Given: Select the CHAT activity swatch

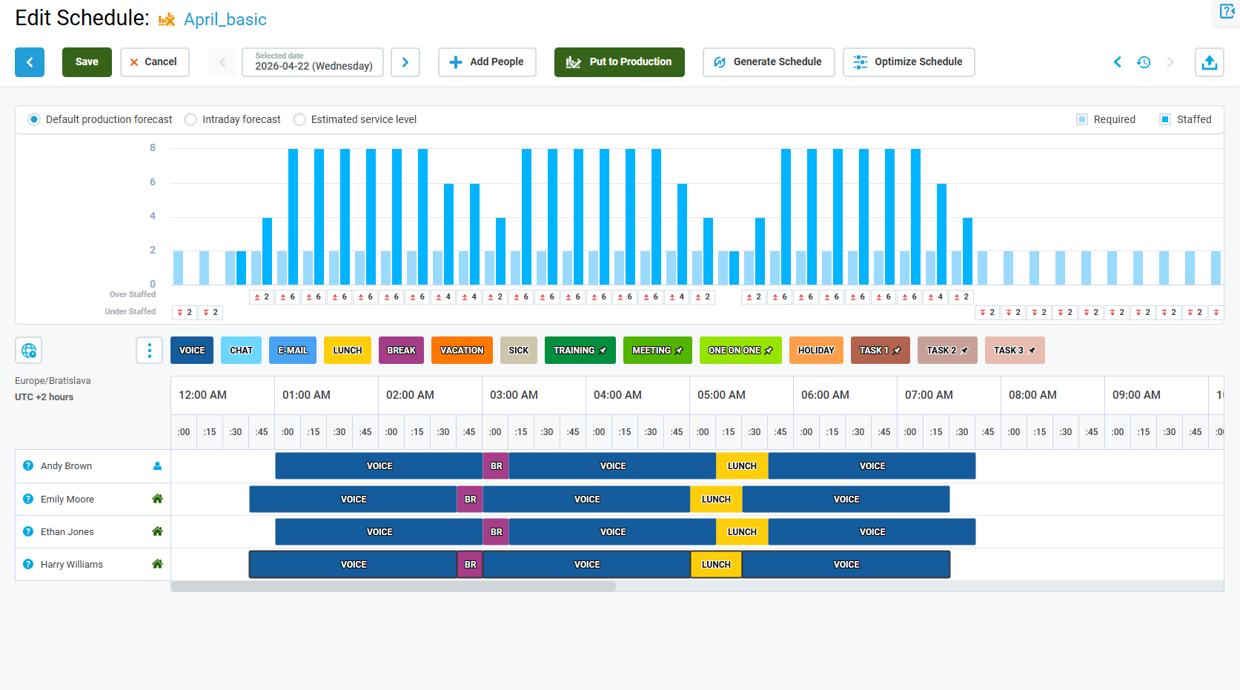Looking at the screenshot, I should 241,351.
